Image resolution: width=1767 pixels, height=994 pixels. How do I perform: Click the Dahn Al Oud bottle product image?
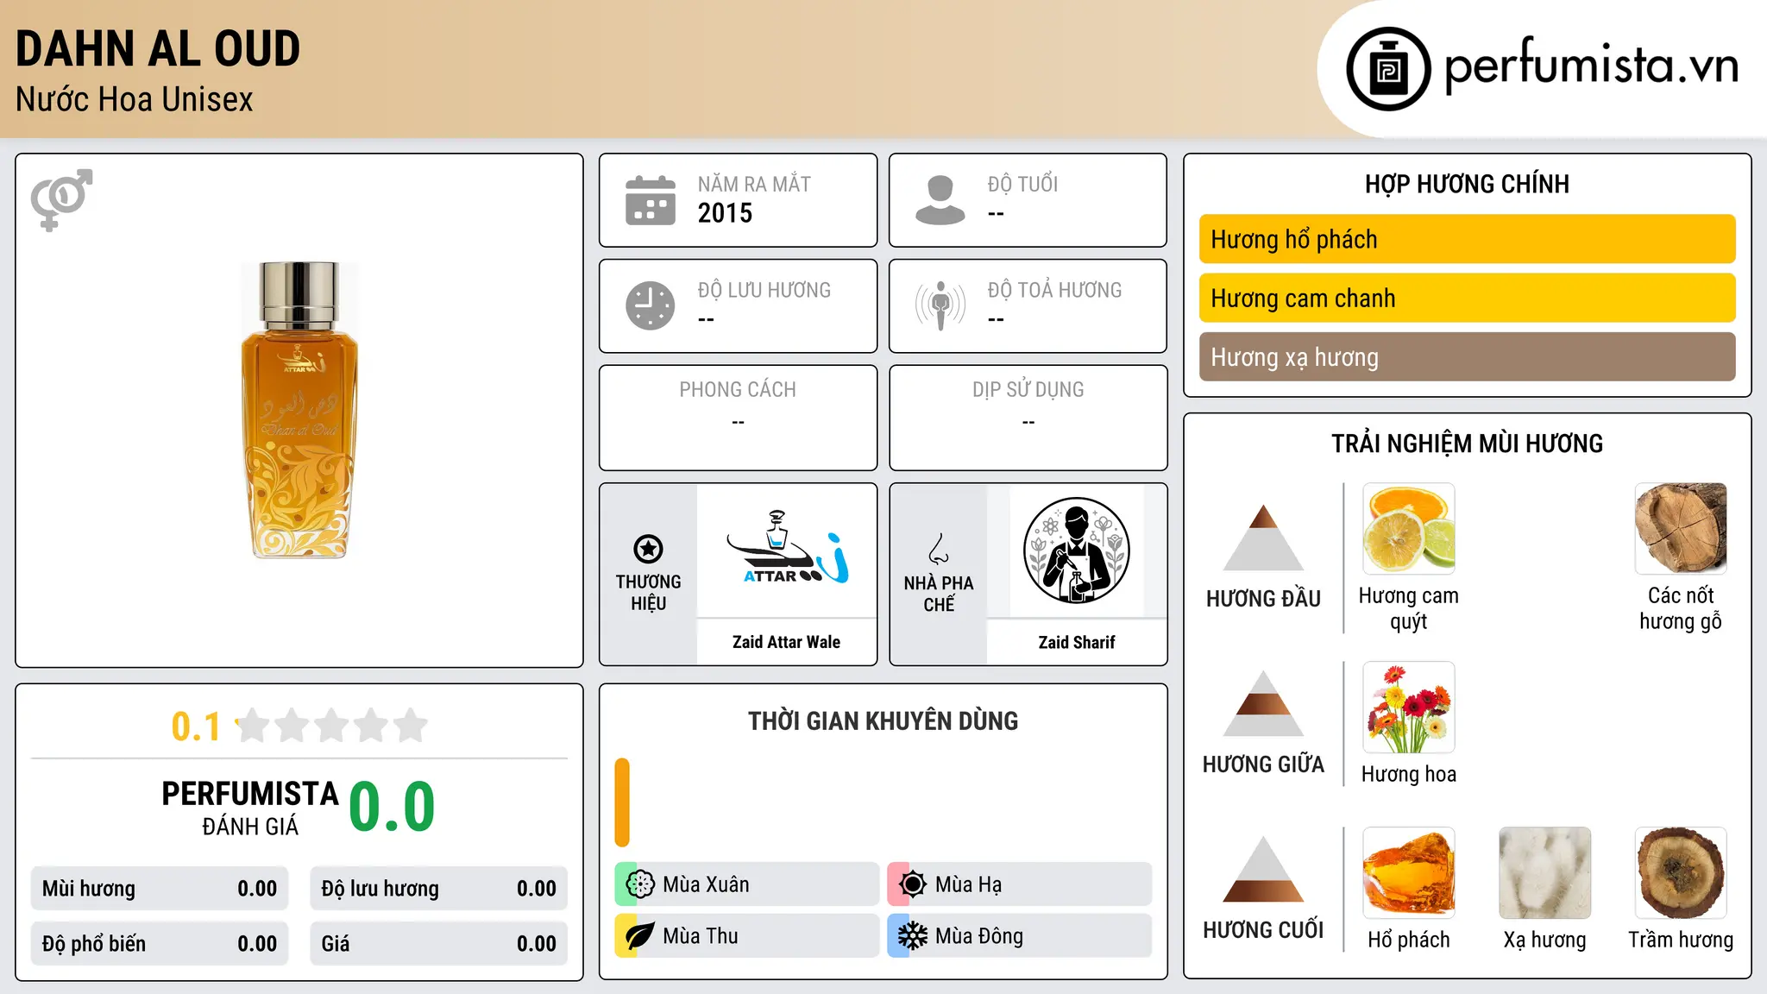point(299,410)
